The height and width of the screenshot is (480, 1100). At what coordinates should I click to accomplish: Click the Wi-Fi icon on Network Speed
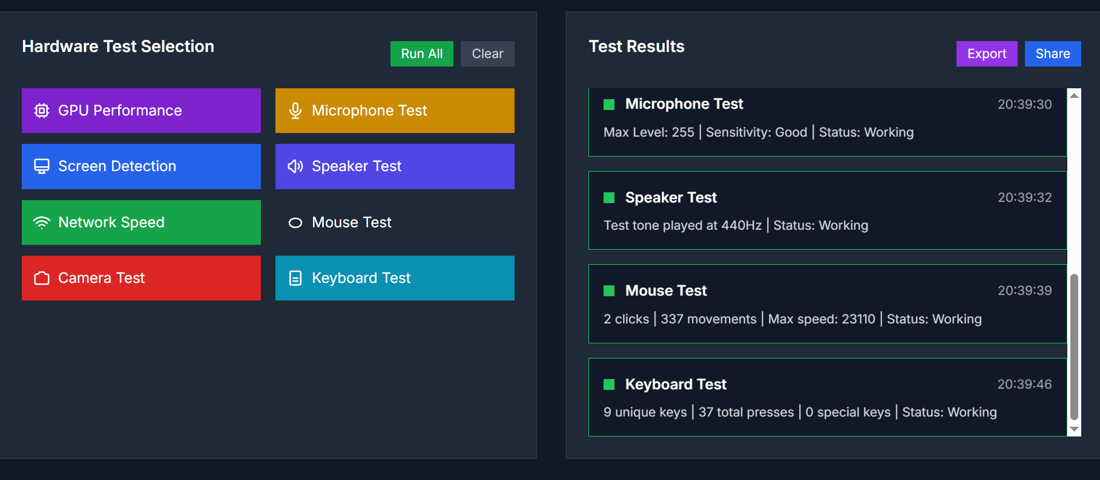(42, 222)
